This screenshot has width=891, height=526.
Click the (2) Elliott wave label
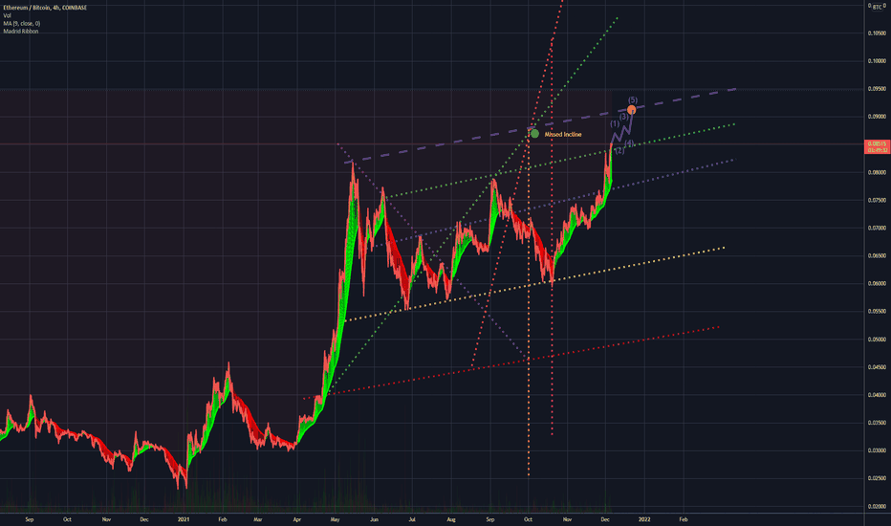click(619, 151)
